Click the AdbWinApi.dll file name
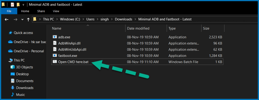259x100 pixels. (69, 43)
